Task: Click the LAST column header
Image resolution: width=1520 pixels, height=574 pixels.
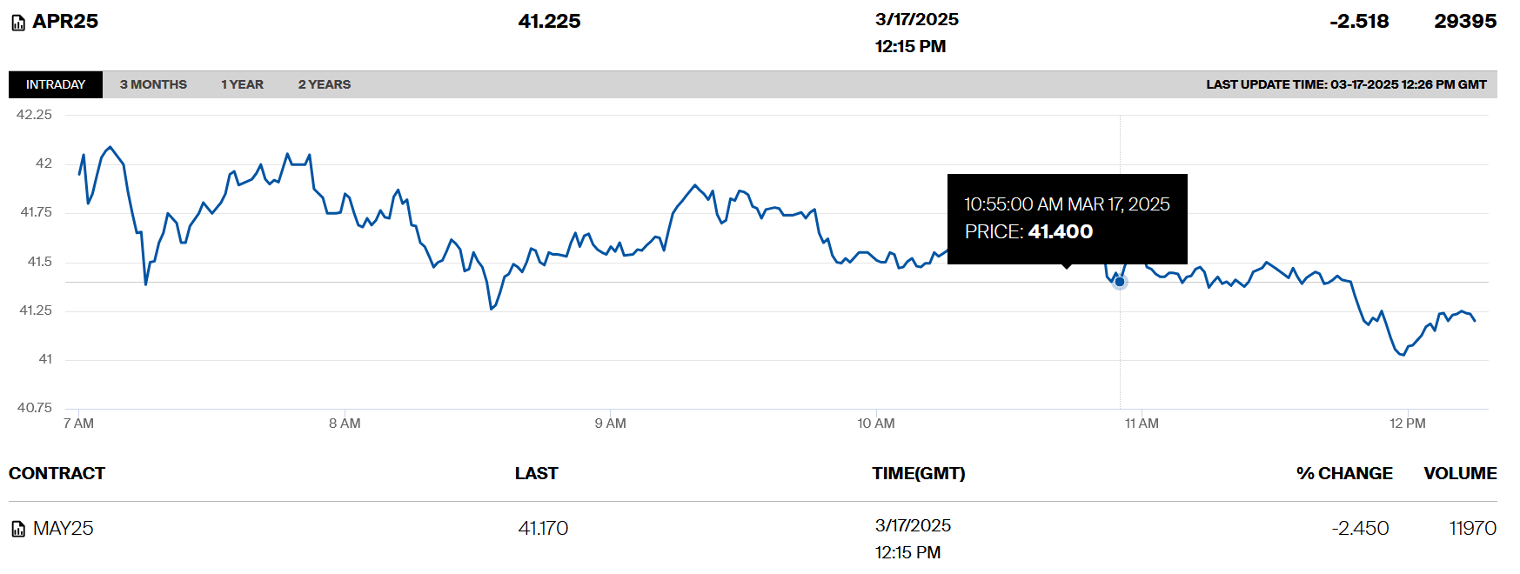Action: click(536, 473)
